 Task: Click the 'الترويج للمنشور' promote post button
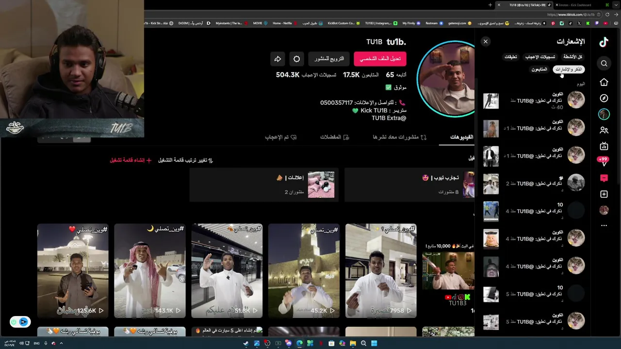[329, 59]
